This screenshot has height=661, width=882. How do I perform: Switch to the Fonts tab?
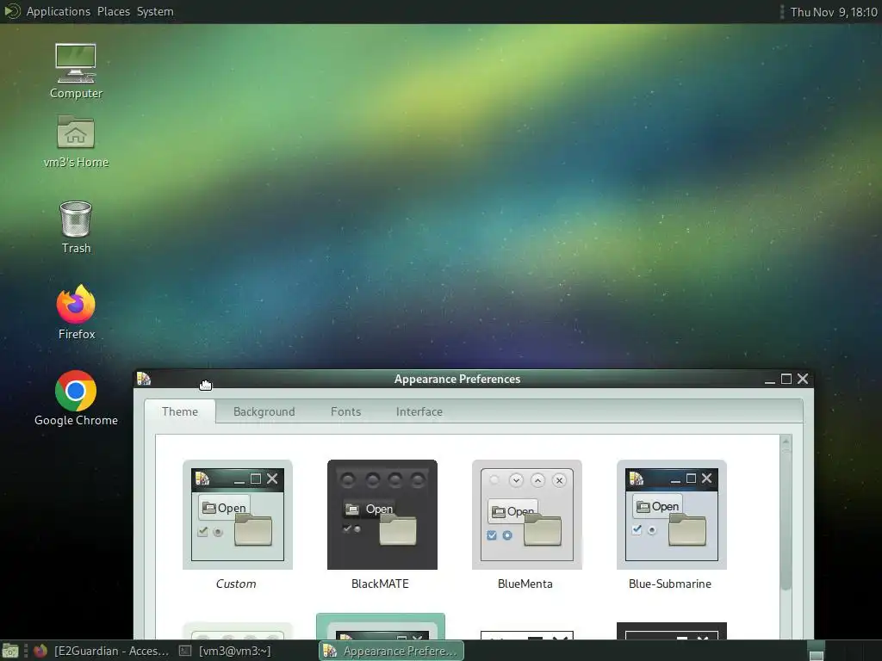pyautogui.click(x=345, y=411)
